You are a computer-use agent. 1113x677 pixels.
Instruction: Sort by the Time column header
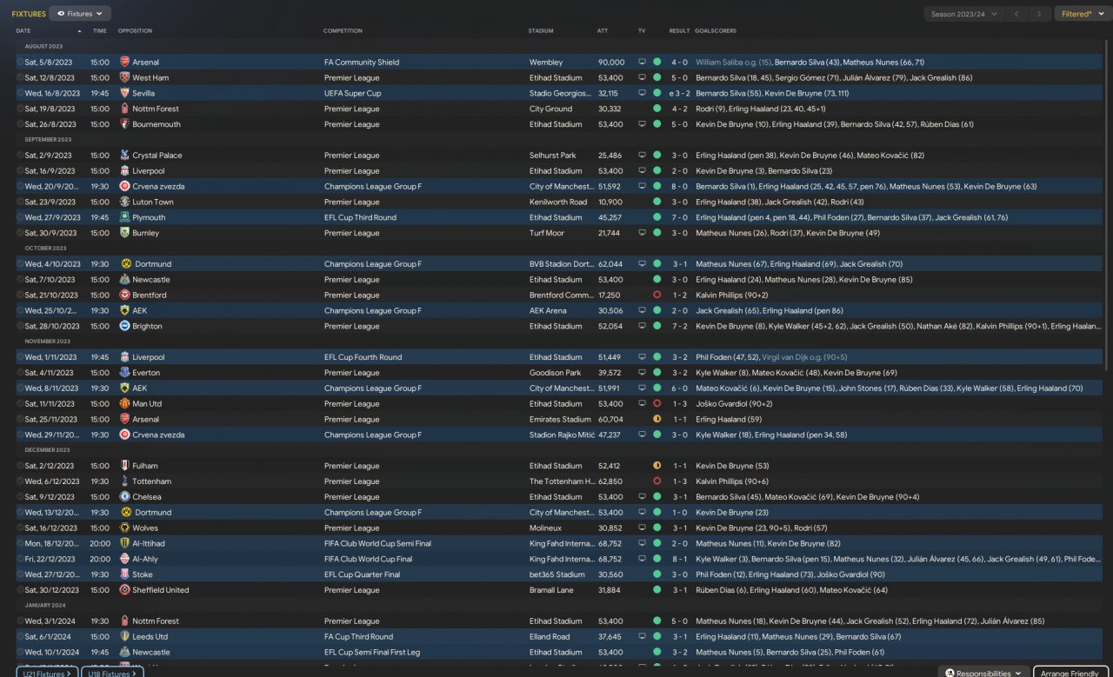coord(100,30)
